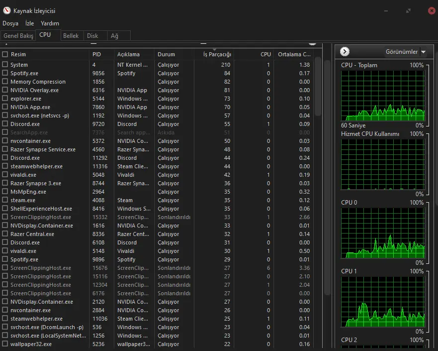438x351 pixels.
Task: Click the Hizmet CPU Kullanımı graph
Action: (x=382, y=164)
